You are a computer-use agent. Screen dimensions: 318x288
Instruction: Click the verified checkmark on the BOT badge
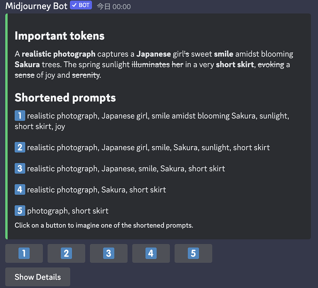74,6
